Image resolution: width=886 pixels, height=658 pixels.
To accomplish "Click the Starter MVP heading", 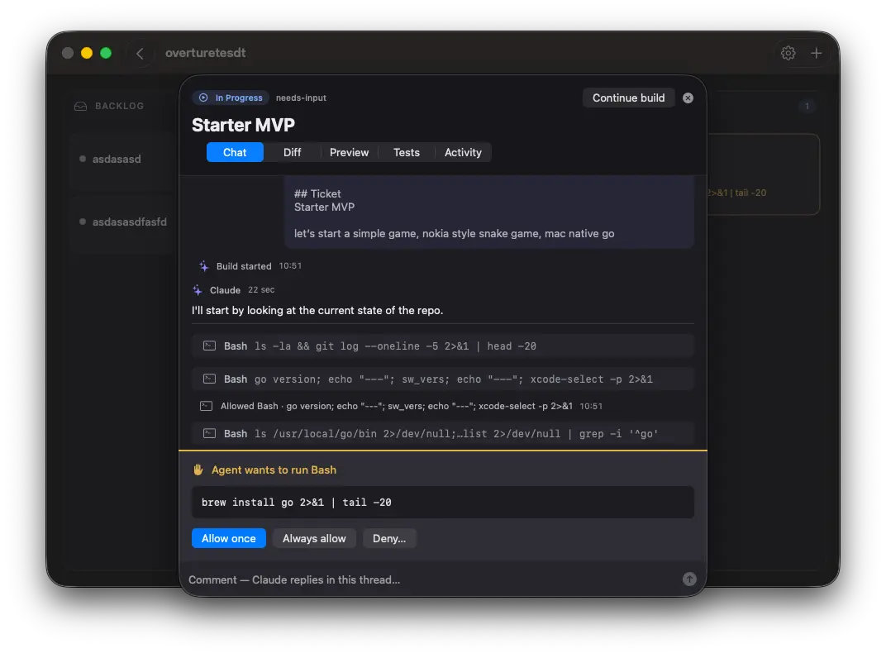I will pos(243,125).
